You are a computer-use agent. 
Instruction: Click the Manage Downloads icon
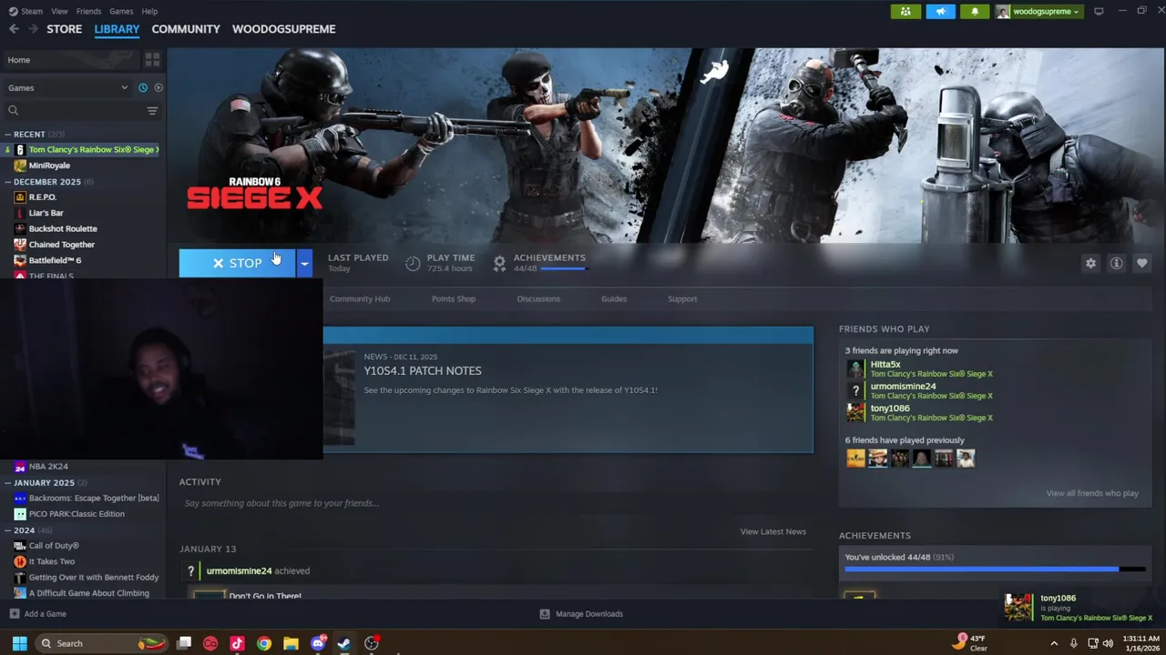click(x=545, y=614)
